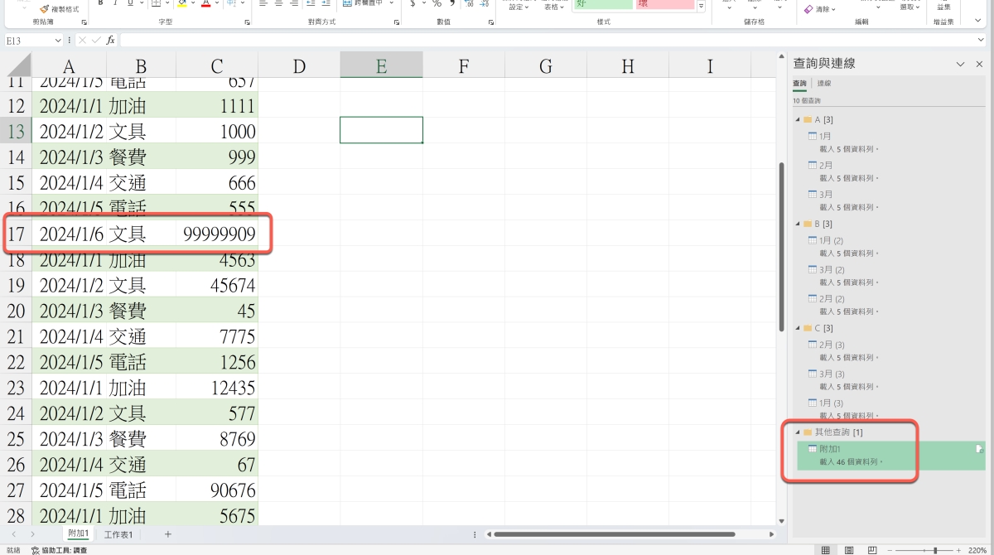The width and height of the screenshot is (994, 555).
Task: Apply percent style format
Action: point(437,4)
